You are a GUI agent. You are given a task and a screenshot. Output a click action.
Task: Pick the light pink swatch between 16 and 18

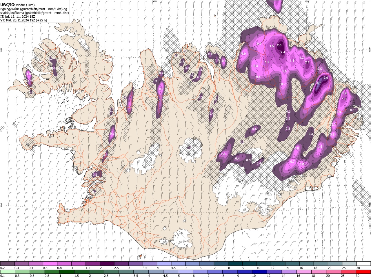pyautogui.click(x=304, y=272)
